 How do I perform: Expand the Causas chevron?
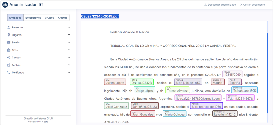coord(69,57)
